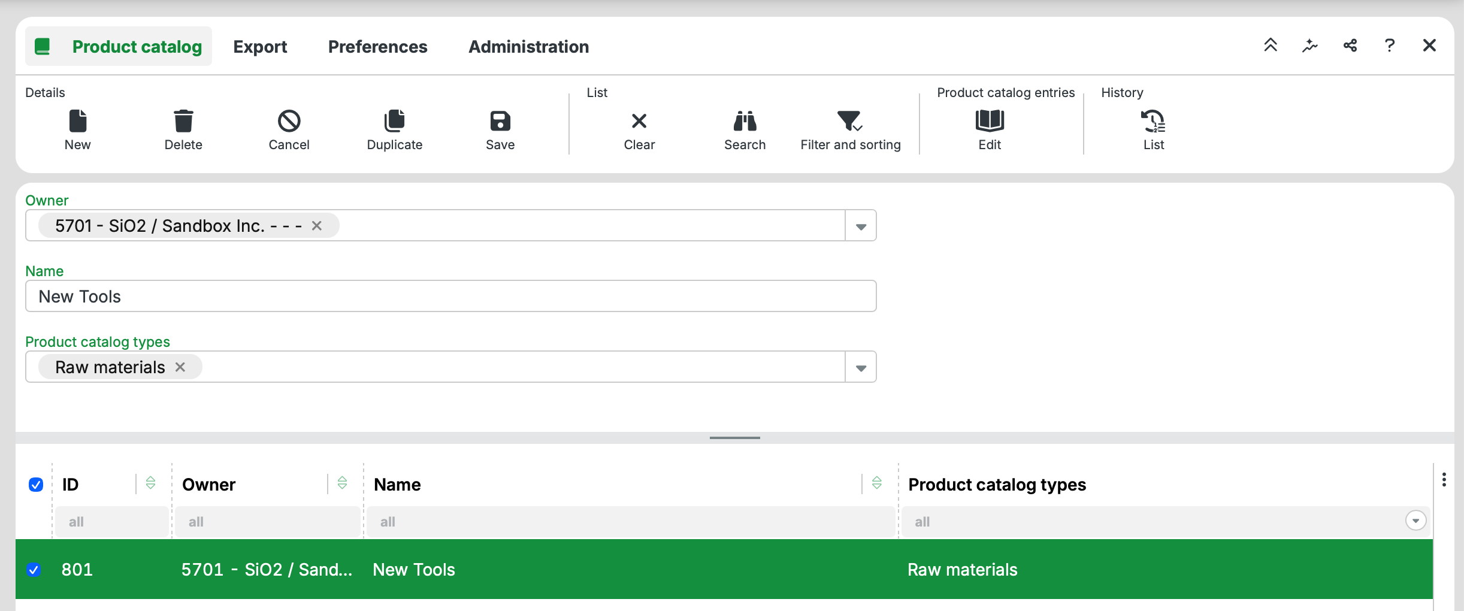
Task: Sort by Owner column
Action: click(x=342, y=483)
